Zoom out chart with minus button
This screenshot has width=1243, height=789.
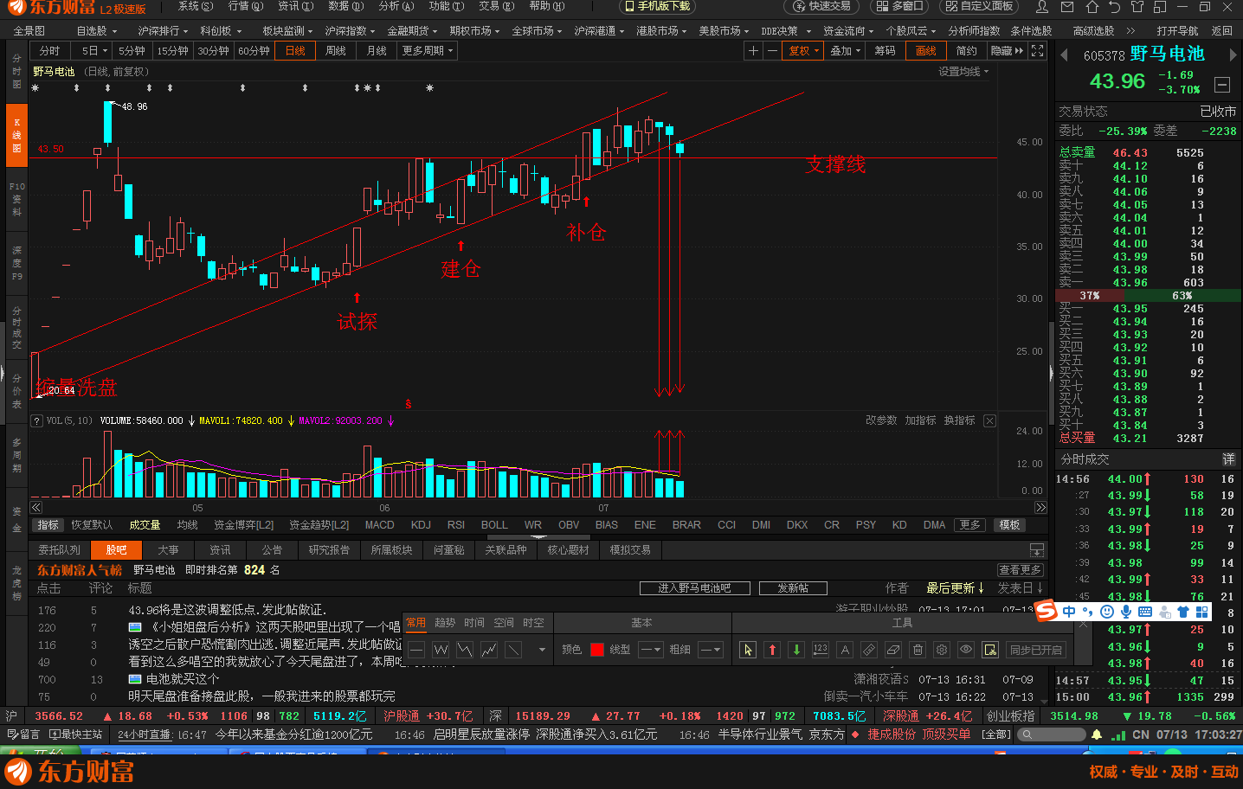tap(771, 51)
